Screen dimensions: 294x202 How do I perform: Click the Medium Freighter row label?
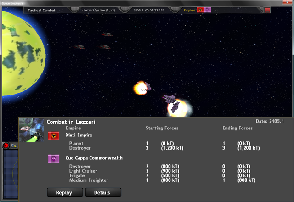[89, 180]
